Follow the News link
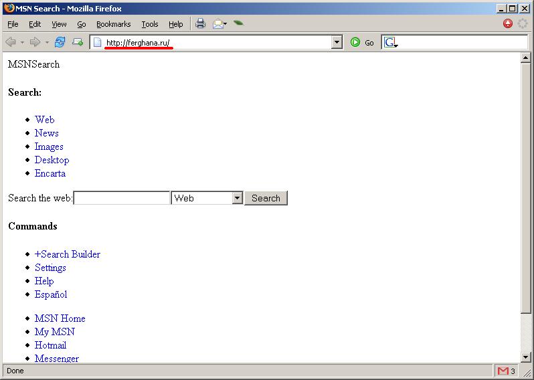This screenshot has height=380, width=534. pyautogui.click(x=47, y=133)
